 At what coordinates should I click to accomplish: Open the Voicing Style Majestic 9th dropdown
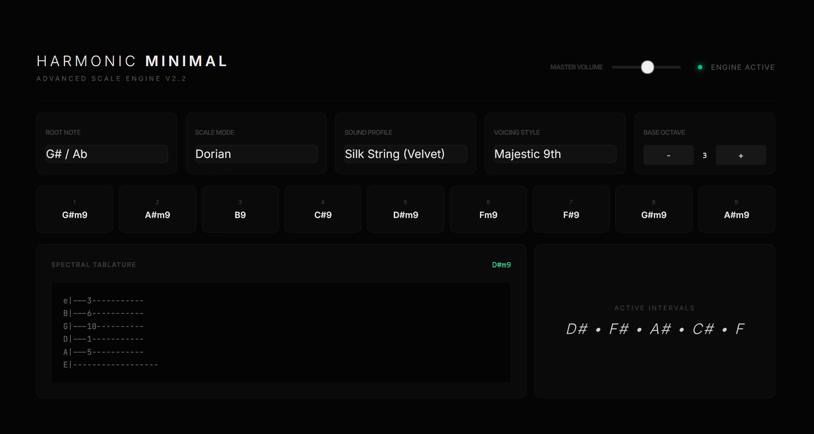[555, 154]
